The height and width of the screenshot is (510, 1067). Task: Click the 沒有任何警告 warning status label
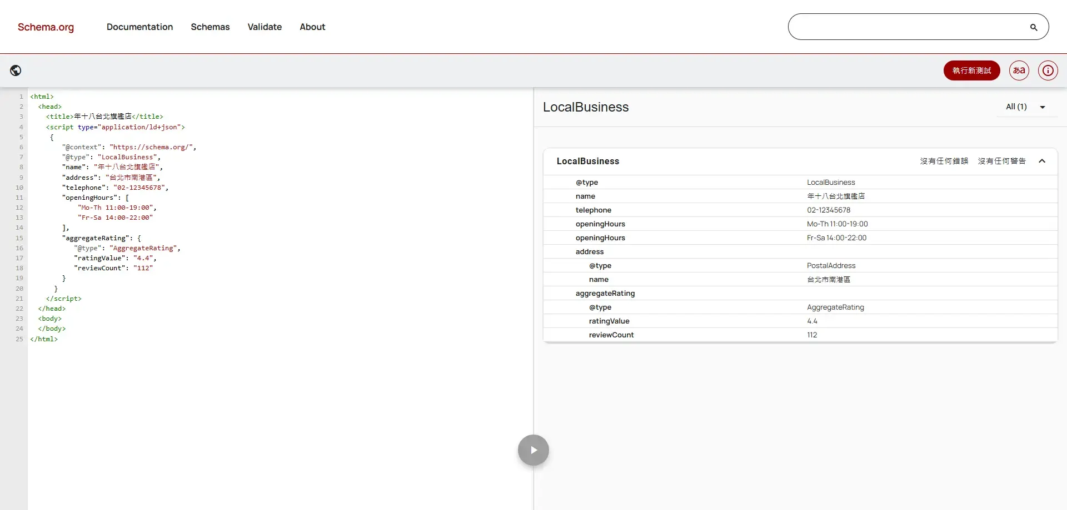click(1001, 161)
